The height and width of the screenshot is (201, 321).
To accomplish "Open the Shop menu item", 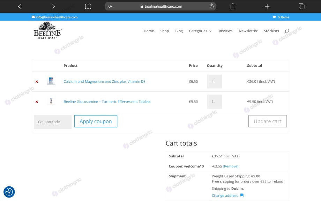I will click(x=165, y=31).
